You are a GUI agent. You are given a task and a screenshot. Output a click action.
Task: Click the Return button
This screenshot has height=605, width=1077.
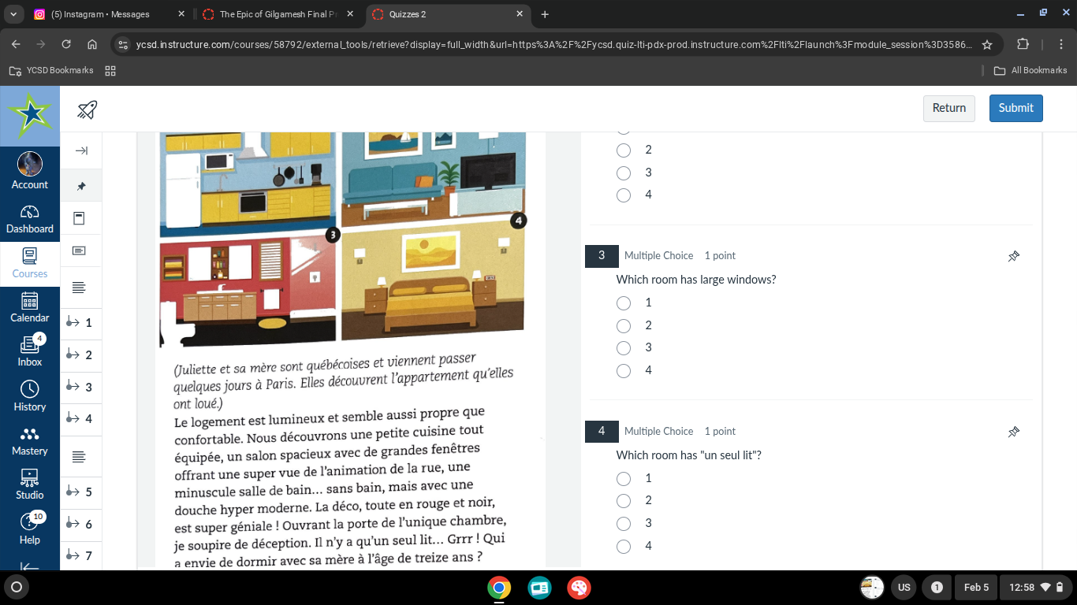pyautogui.click(x=948, y=108)
